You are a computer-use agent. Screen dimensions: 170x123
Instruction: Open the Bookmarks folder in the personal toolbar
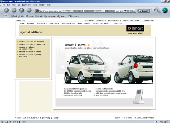[74, 16]
